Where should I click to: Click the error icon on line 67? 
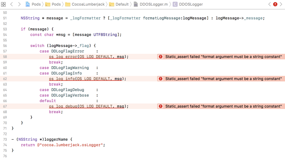point(161,106)
